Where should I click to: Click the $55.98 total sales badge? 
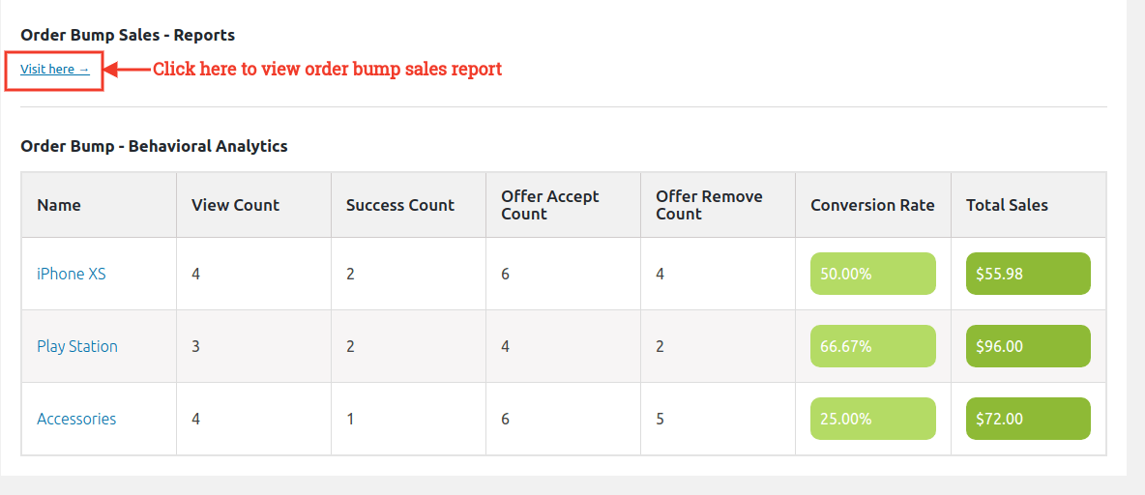coord(1028,274)
